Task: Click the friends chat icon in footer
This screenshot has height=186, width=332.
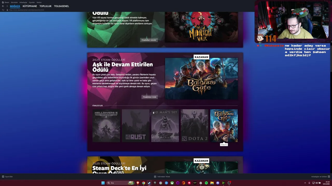Action: 329,177
